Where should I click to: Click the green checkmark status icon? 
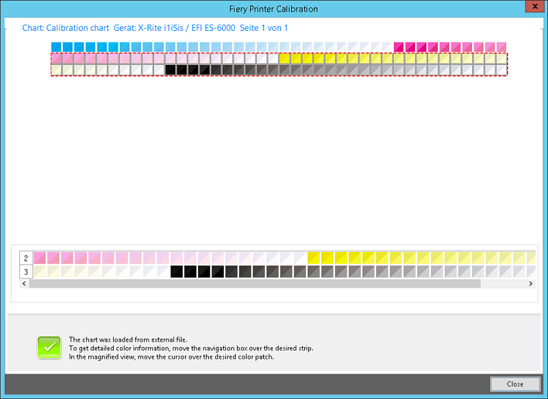49,348
